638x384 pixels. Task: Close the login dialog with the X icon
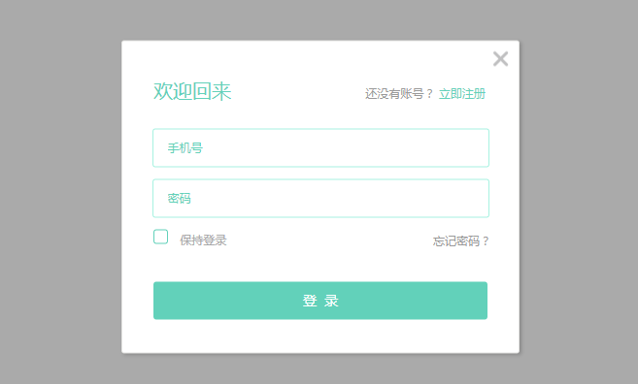click(500, 58)
